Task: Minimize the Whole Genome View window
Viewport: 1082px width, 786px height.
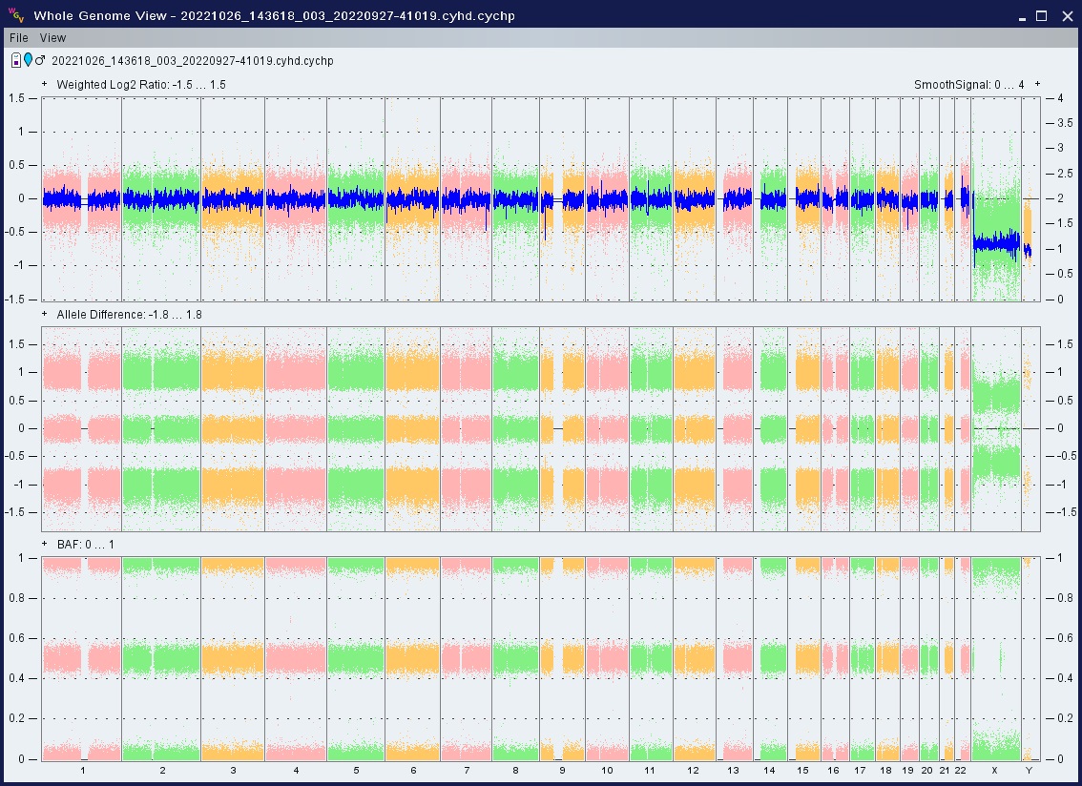Action: pos(1021,15)
